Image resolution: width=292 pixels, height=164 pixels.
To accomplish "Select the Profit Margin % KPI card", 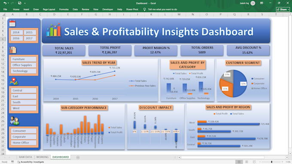I will coord(156,50).
